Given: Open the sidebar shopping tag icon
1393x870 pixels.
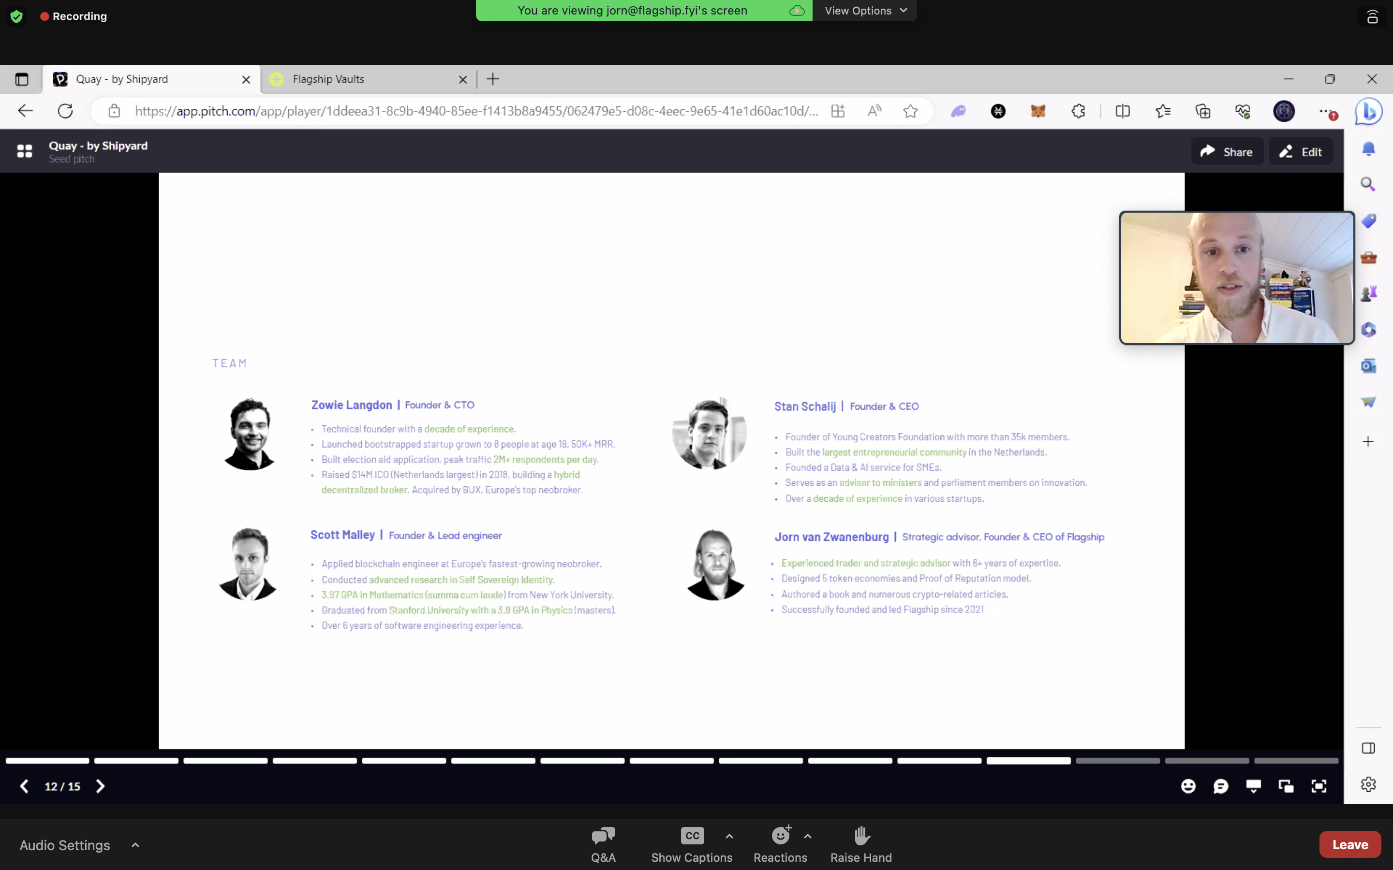Looking at the screenshot, I should click(1368, 221).
